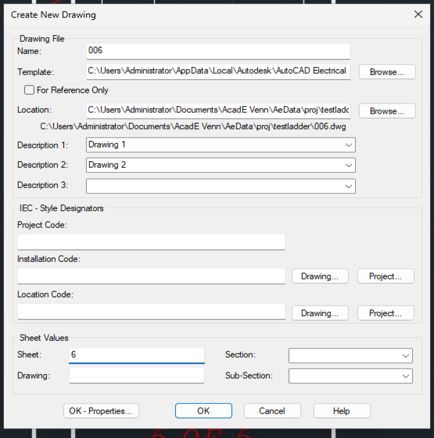Open Help for this dialog

341,411
